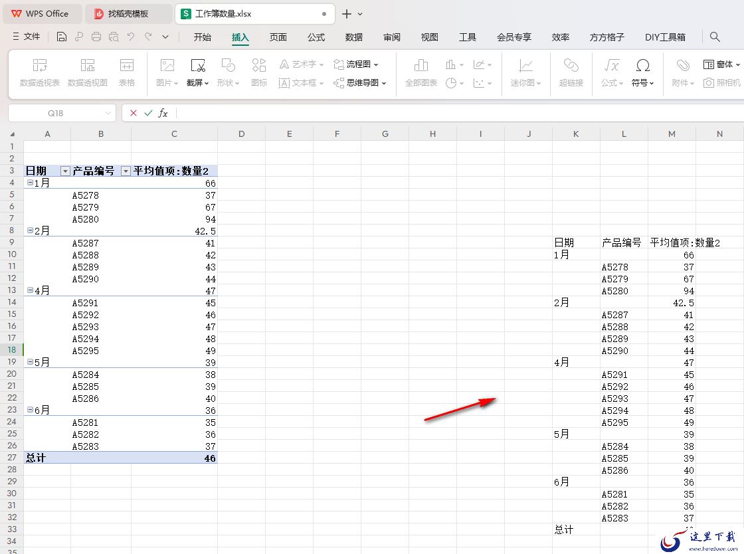Switch to the 公式 ribbon tab
744x554 pixels.
(x=316, y=37)
